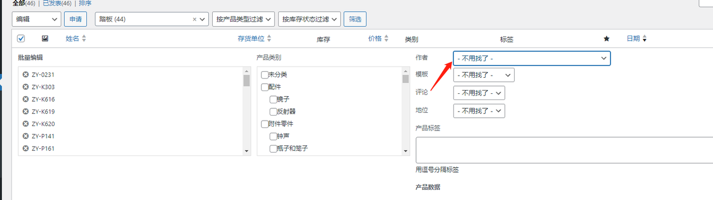The image size is (713, 200).
Task: Check the 镜子 category
Action: pyautogui.click(x=273, y=99)
